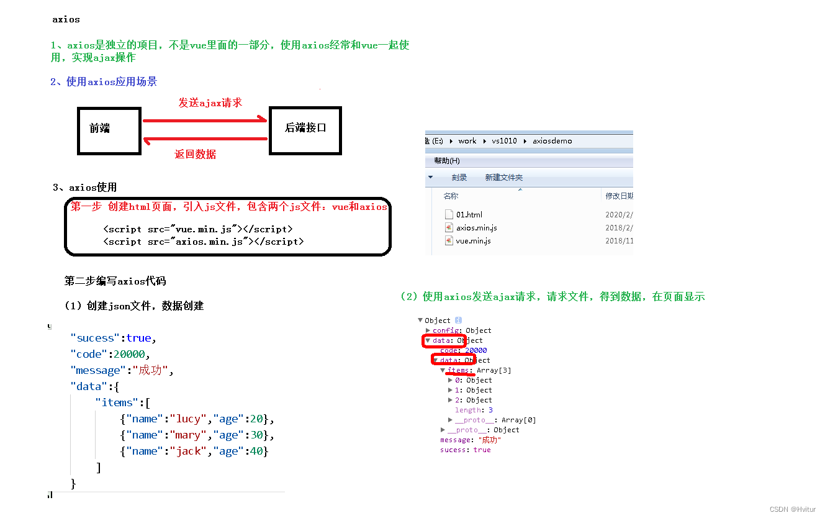The height and width of the screenshot is (518, 825).
Task: Click the "sucess":true line in JSON code
Action: click(x=114, y=338)
